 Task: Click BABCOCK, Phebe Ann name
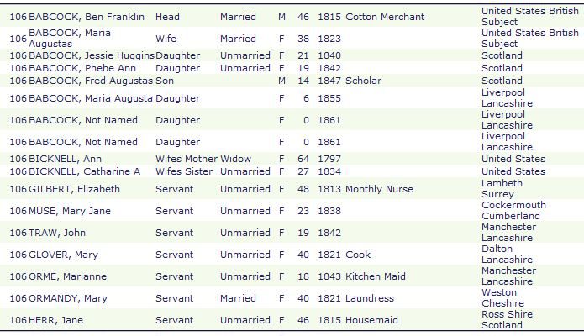pos(82,68)
